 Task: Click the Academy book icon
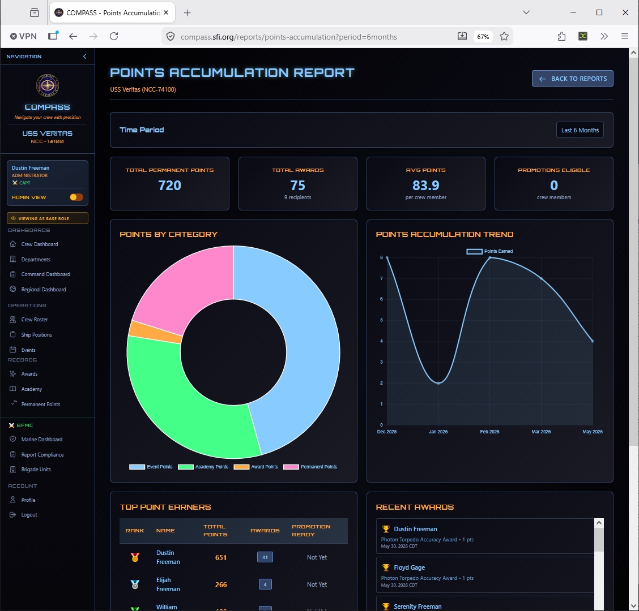(13, 389)
